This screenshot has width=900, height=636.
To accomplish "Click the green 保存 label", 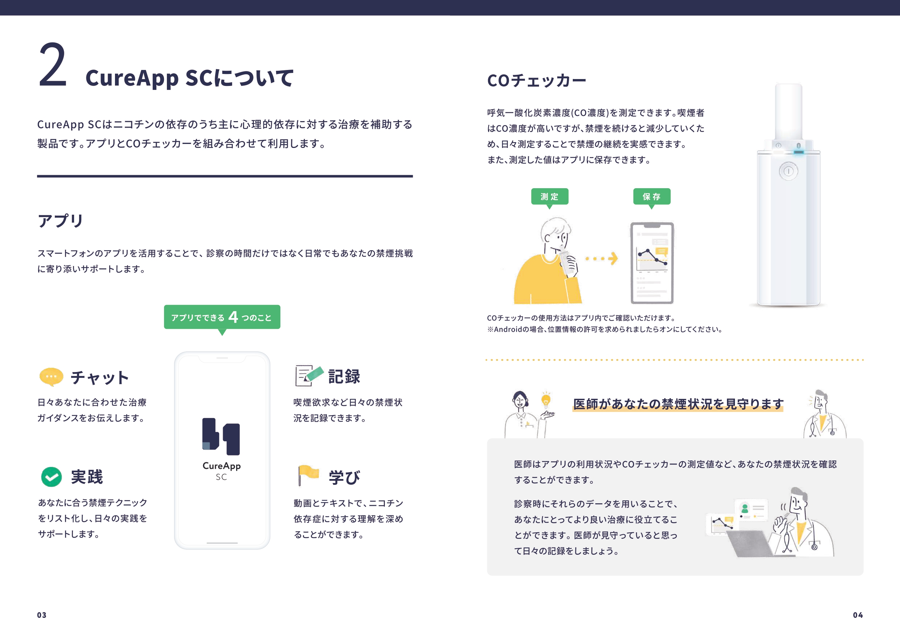I will 652,197.
